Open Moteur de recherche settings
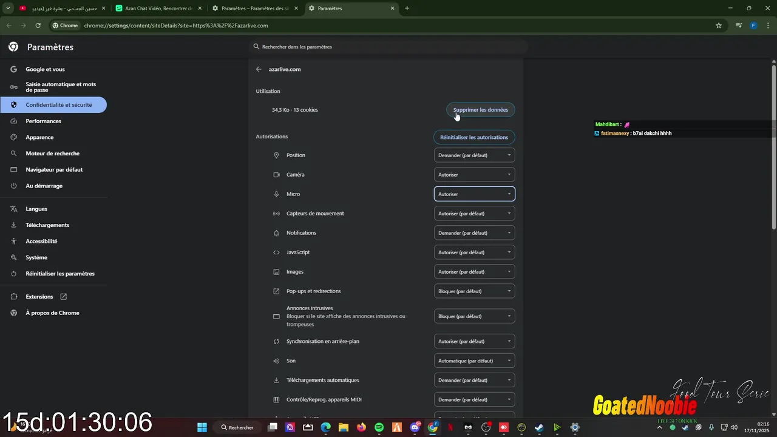The image size is (777, 437). pyautogui.click(x=53, y=154)
